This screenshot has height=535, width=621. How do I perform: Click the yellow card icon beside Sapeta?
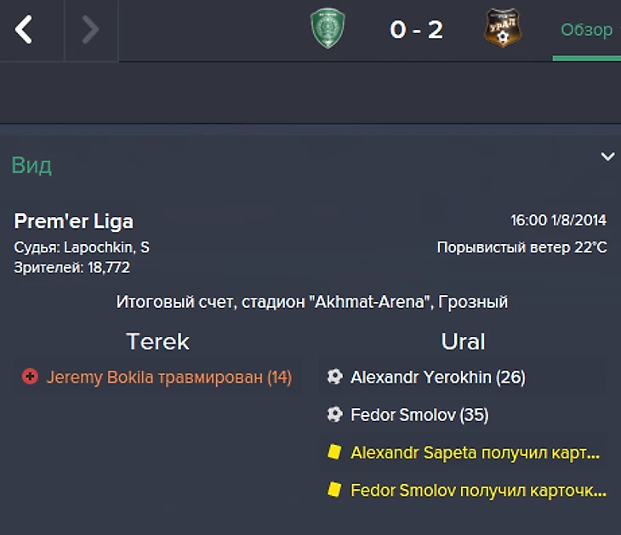(x=334, y=452)
